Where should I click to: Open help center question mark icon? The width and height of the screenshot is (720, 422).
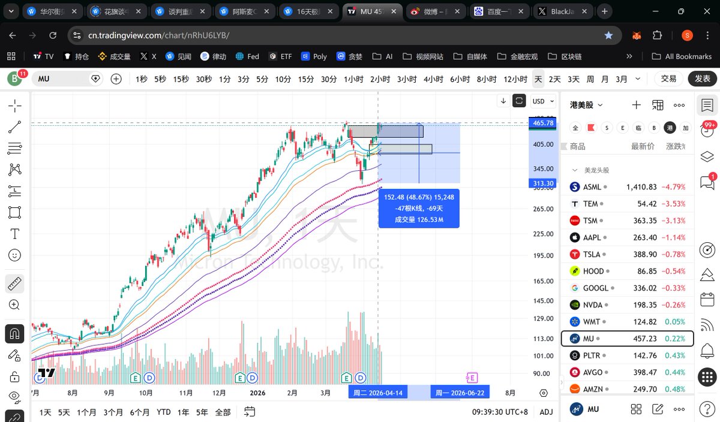pos(707,409)
